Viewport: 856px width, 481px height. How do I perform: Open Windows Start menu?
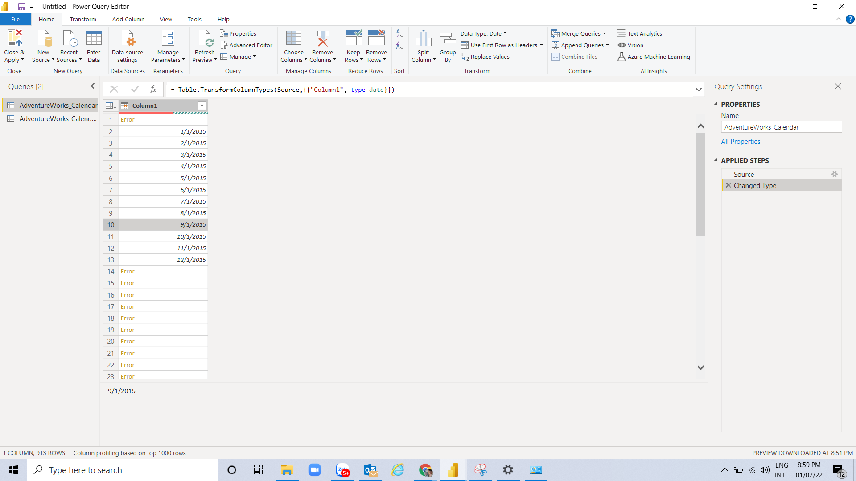click(13, 470)
